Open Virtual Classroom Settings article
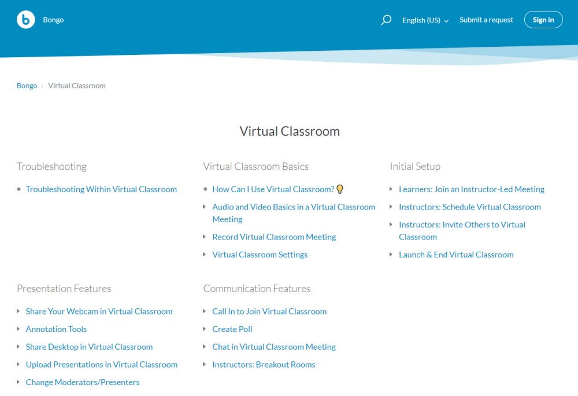 [x=260, y=255]
